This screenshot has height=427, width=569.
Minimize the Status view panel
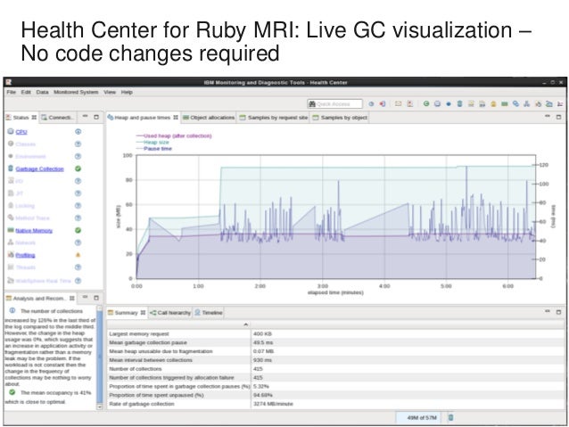point(85,117)
